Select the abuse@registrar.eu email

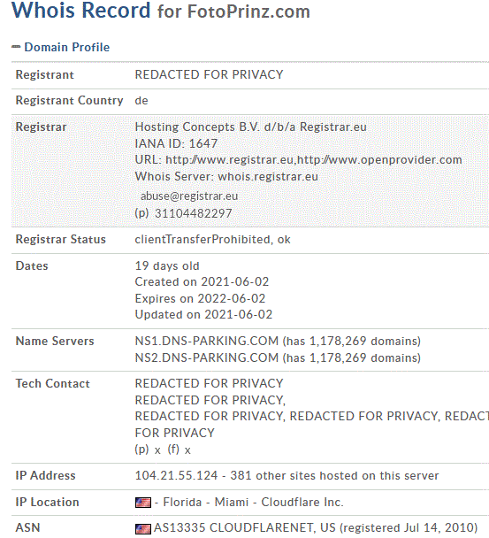[x=189, y=196]
